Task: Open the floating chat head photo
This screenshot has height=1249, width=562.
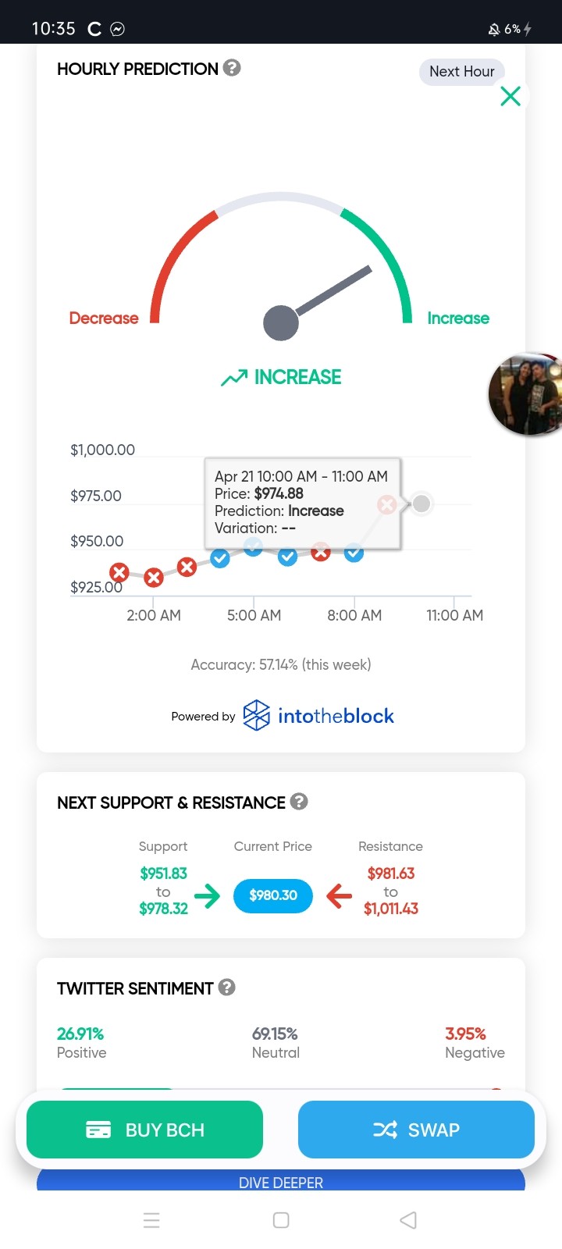Action: point(526,394)
